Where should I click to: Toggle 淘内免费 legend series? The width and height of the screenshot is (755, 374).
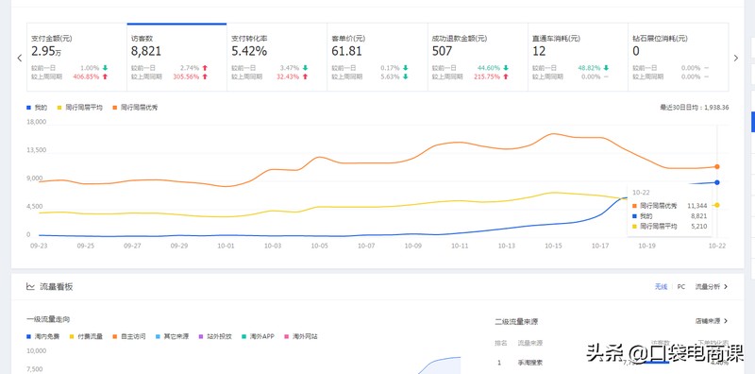[x=43, y=336]
